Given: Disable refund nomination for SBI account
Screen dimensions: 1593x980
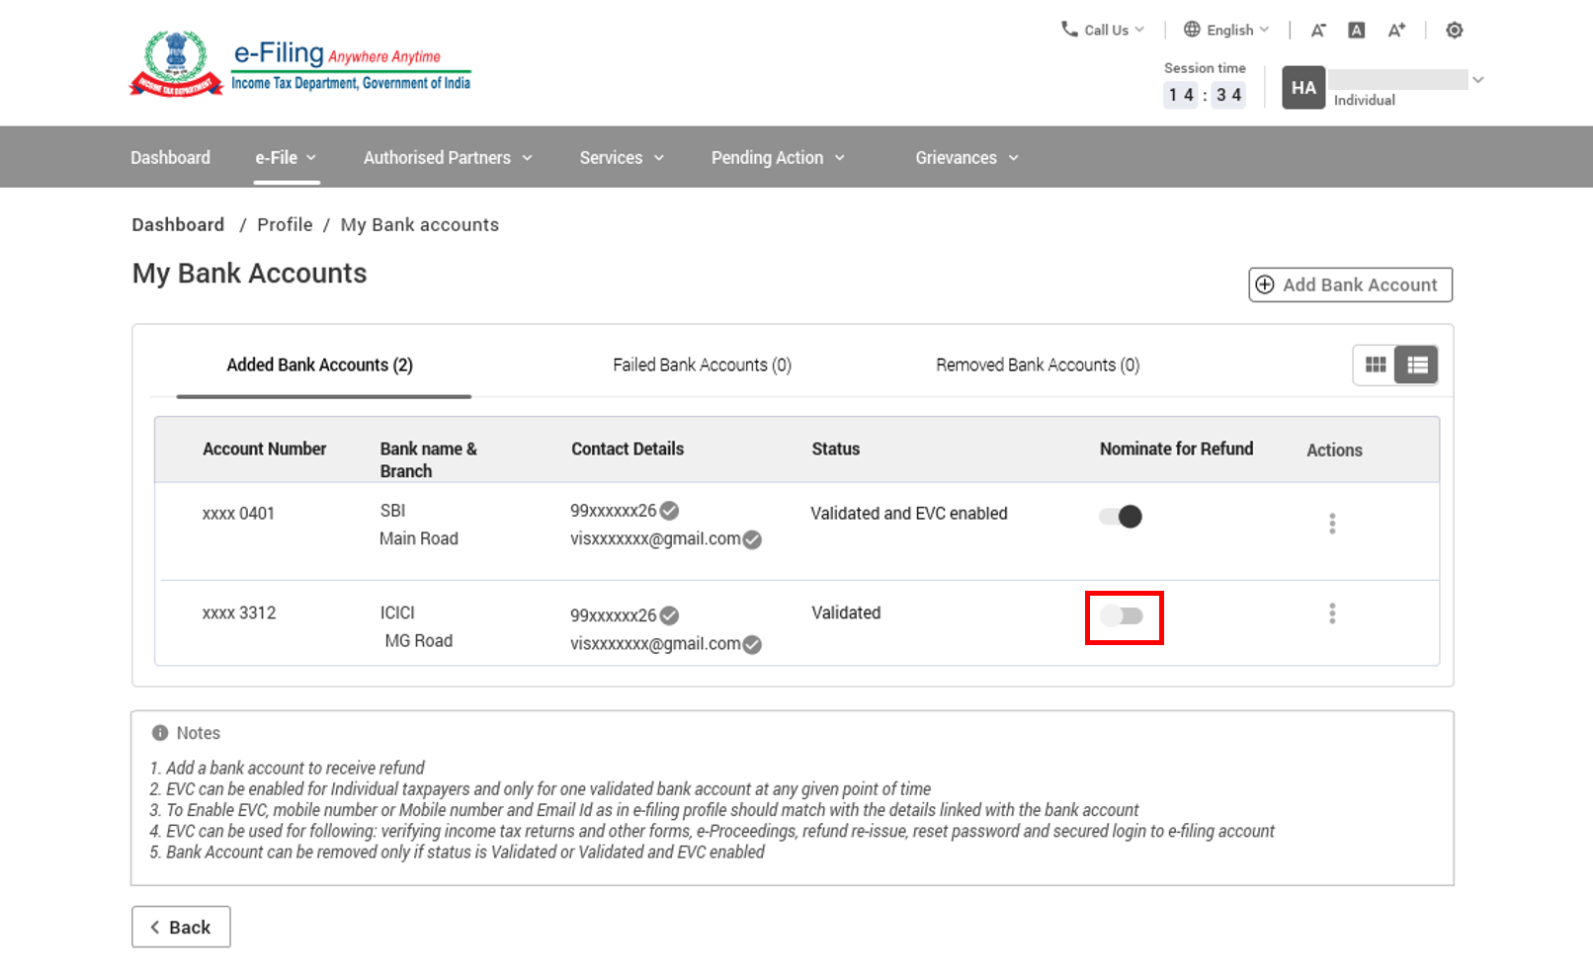Looking at the screenshot, I should point(1121,517).
